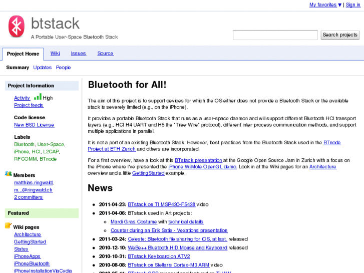Open Architecture wiki page in sidebar
Viewport: 364px width, 273px height.
tap(28, 234)
